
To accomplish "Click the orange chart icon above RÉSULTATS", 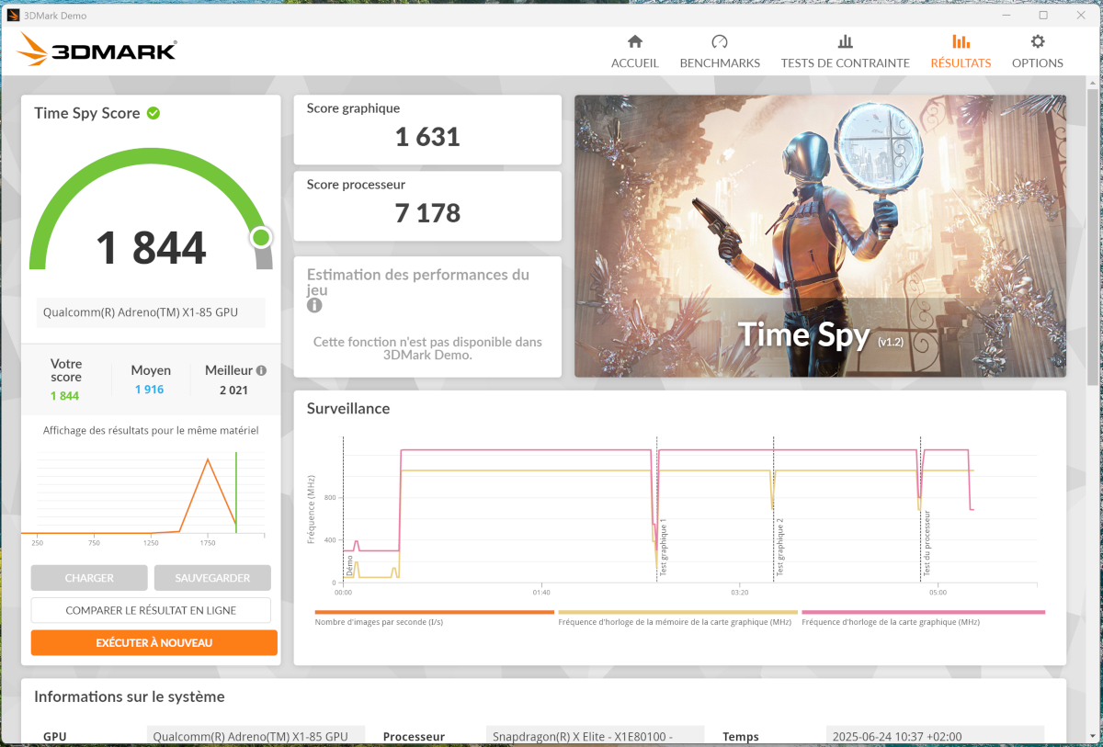I will (x=961, y=41).
